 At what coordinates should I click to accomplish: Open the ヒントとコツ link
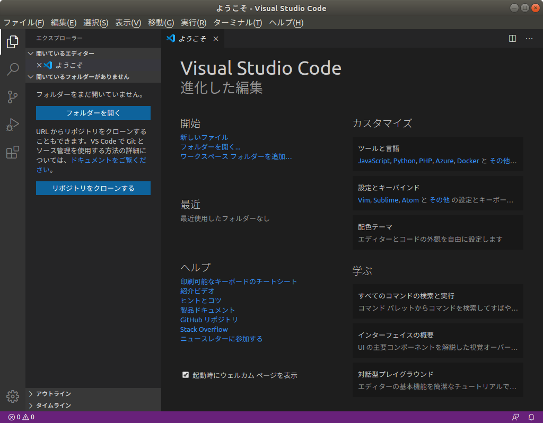tap(200, 301)
